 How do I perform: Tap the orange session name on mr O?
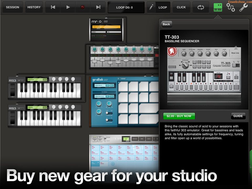pyautogui.click(x=106, y=27)
